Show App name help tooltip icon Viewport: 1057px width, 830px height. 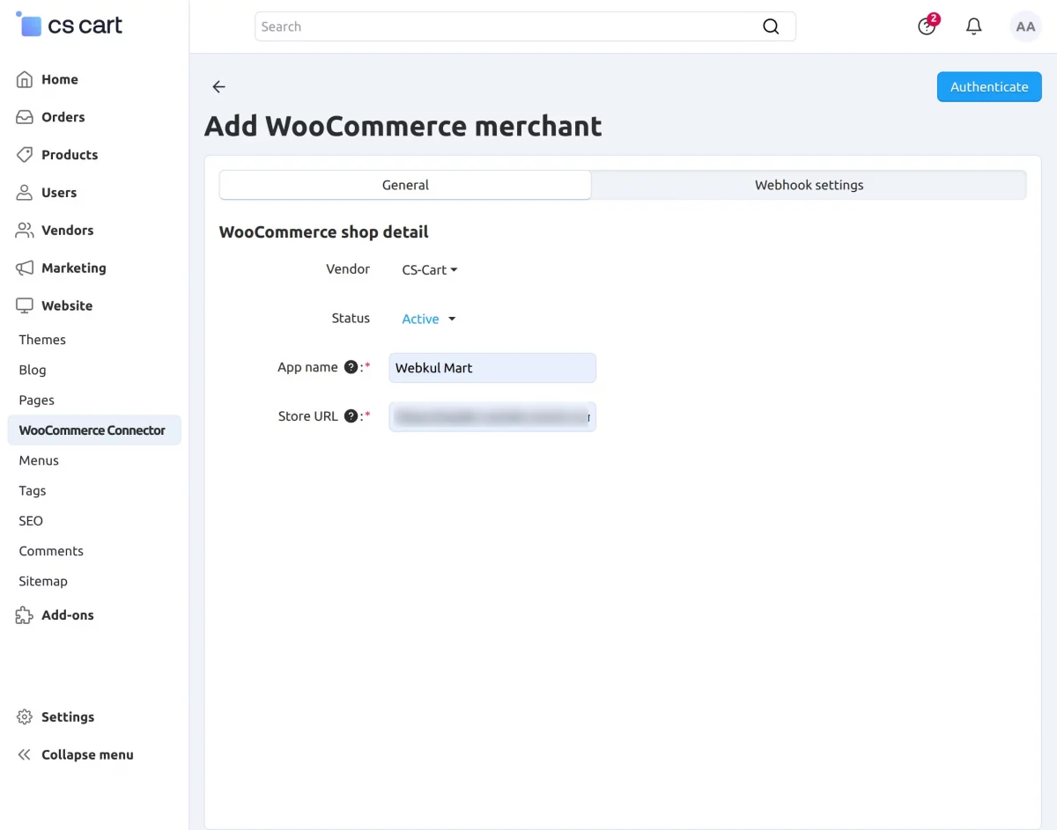351,367
